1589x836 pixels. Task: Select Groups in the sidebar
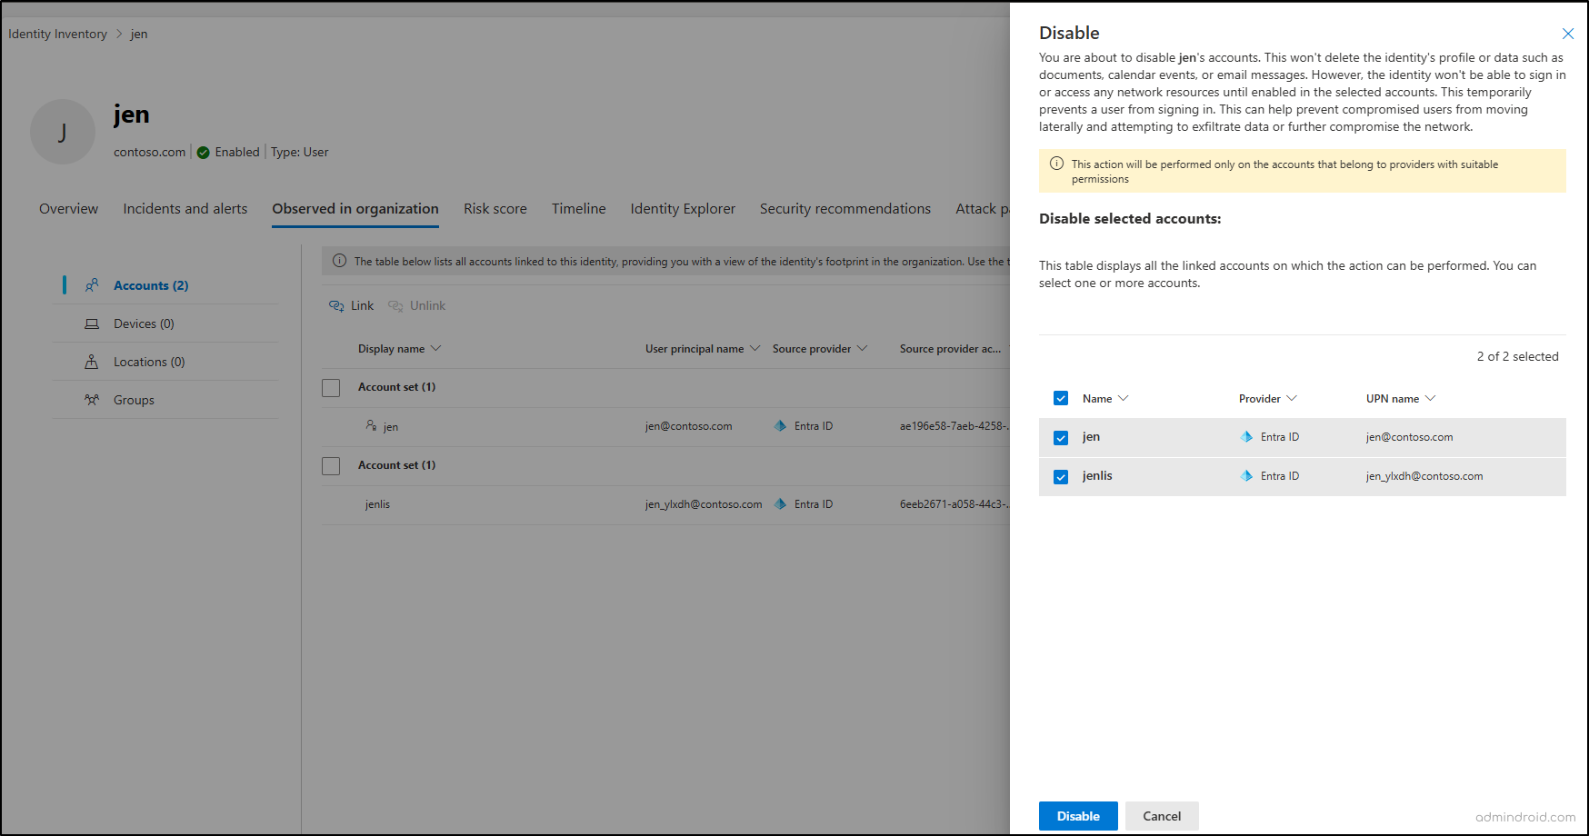(134, 400)
